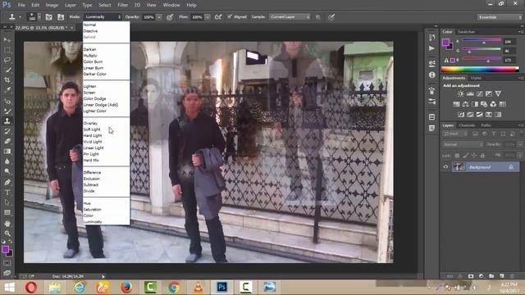Open the Opacity dropdown arrow

[x=159, y=16]
